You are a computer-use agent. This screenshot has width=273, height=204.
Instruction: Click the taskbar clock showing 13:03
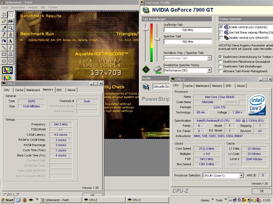[266, 200]
